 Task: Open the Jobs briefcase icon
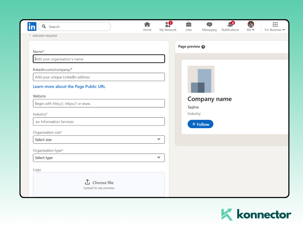click(x=188, y=25)
